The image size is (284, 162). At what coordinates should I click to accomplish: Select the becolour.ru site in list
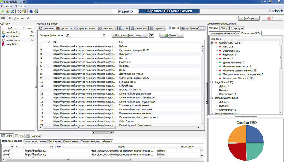[x=13, y=36]
